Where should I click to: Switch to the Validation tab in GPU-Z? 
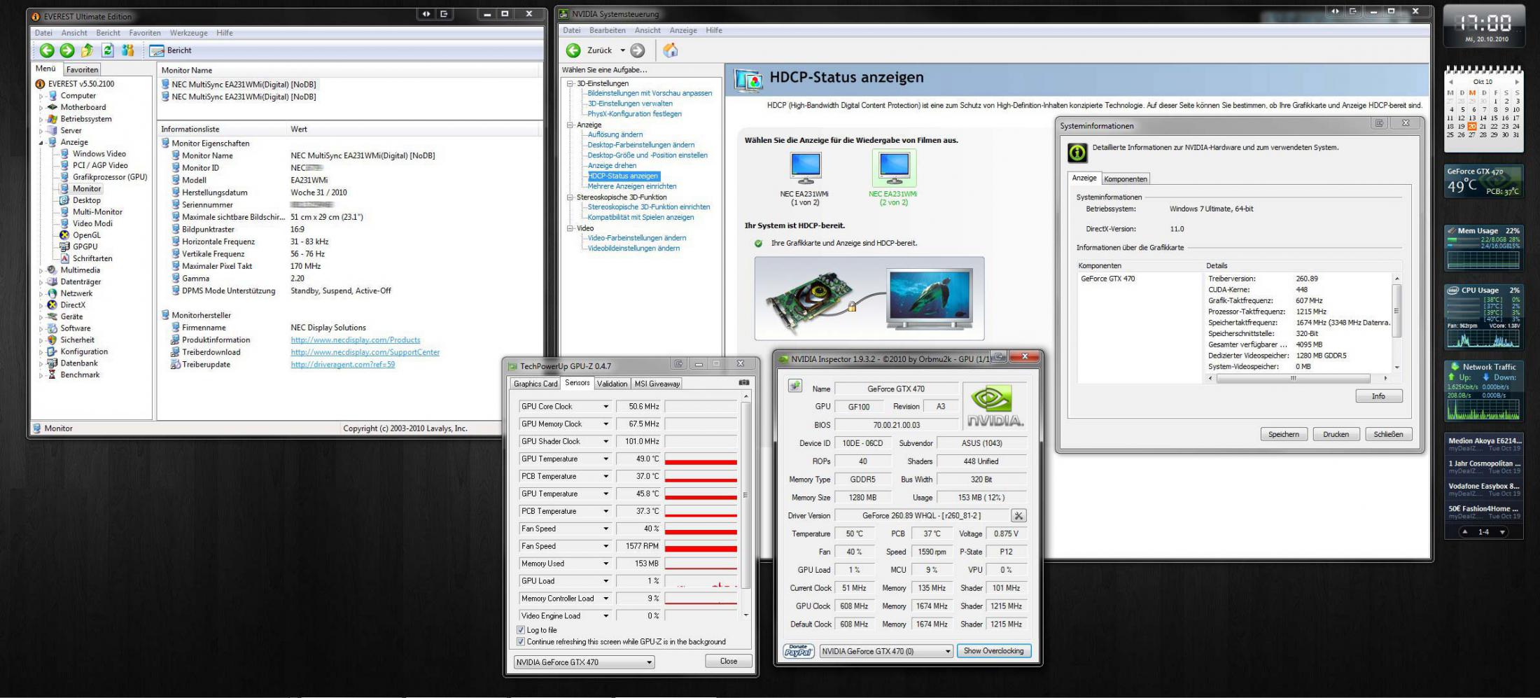[612, 384]
